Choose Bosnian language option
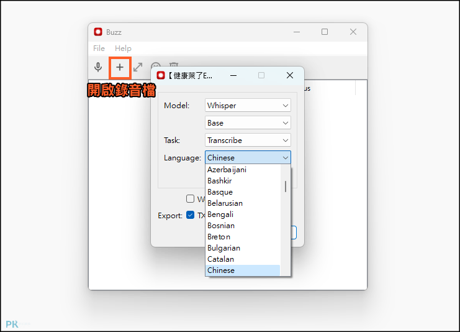 click(243, 225)
